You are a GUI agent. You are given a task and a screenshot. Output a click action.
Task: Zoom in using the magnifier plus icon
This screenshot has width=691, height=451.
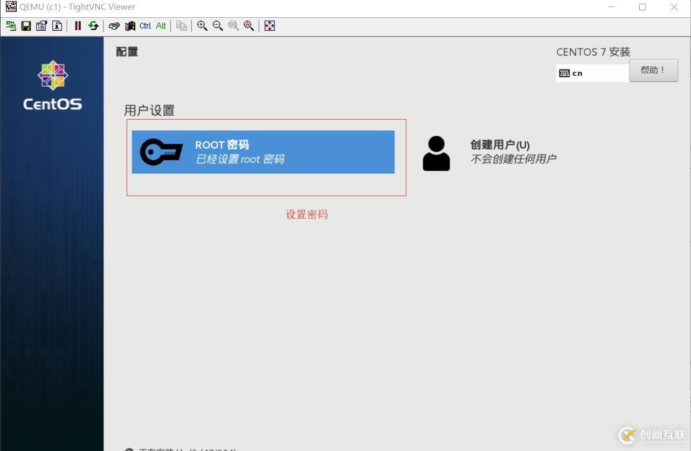202,26
